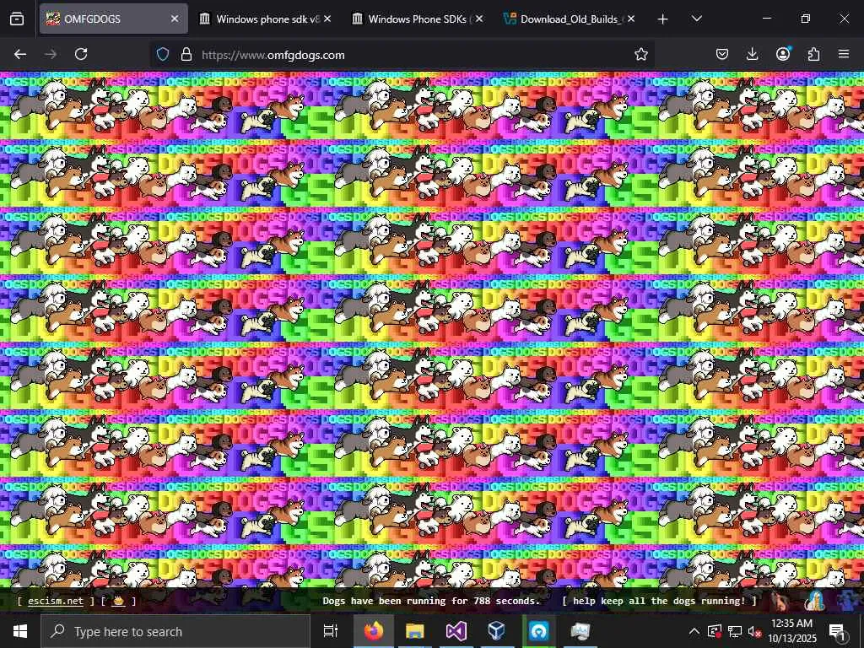Go back to the previous page
This screenshot has height=648, width=864.
click(20, 54)
